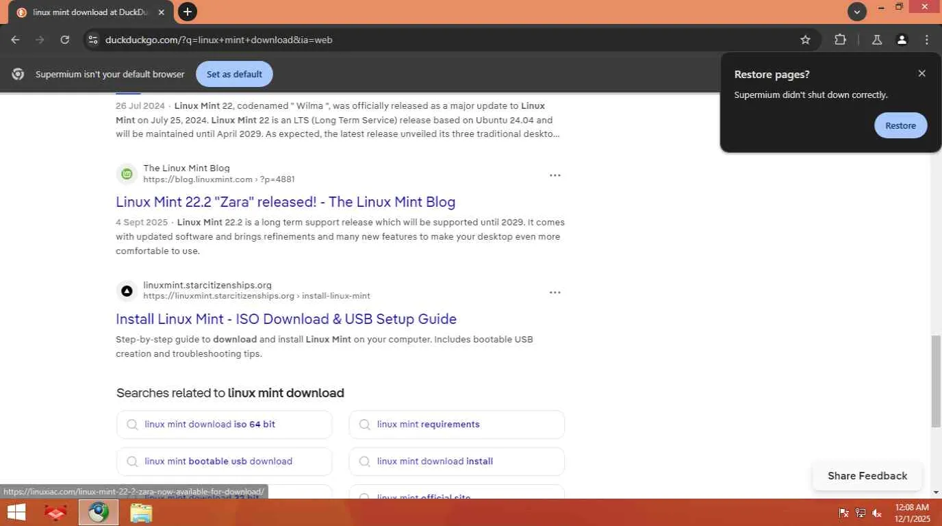Go back to the previous page
This screenshot has width=942, height=526.
coord(15,40)
